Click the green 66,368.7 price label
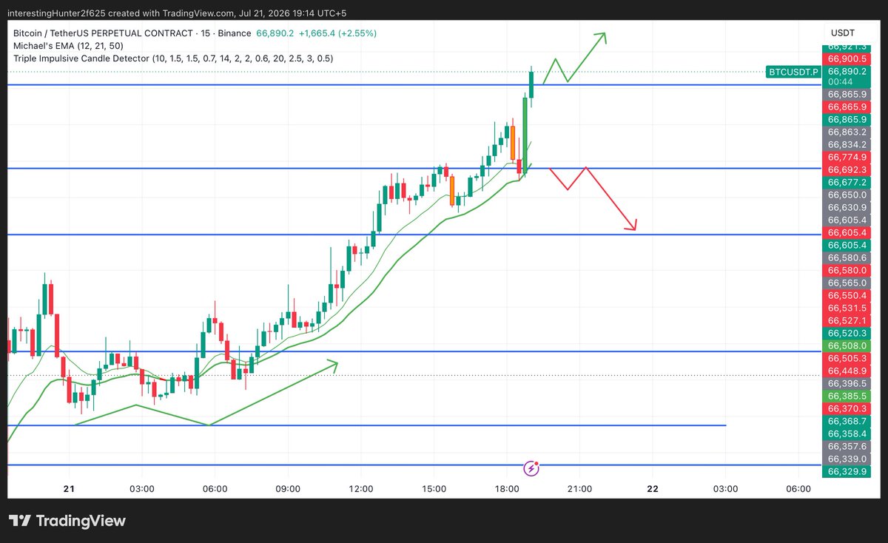888x543 pixels. 847,421
